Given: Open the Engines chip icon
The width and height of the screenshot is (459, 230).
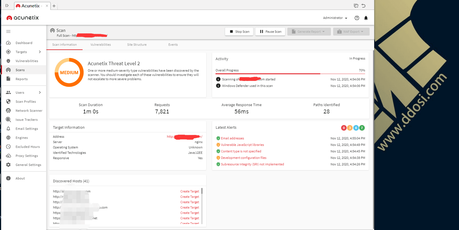Looking at the screenshot, I should 8,138.
